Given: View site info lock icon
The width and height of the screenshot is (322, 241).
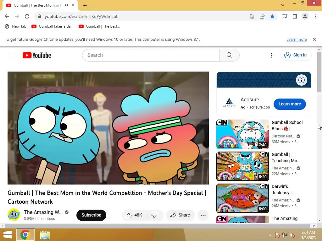Looking at the screenshot, I should 39,16.
